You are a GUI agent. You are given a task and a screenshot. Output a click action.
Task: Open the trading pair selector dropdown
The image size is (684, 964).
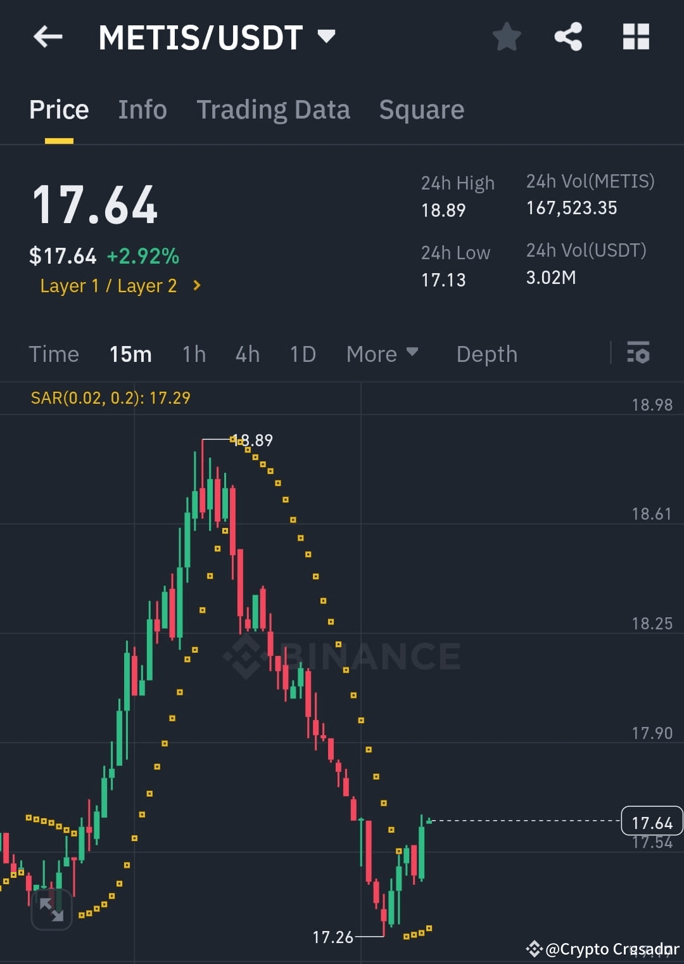tap(326, 37)
